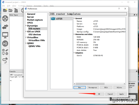This screenshot has height=105, width=139.
Task: Browse switches in the device sidebar
Action: coord(5,27)
